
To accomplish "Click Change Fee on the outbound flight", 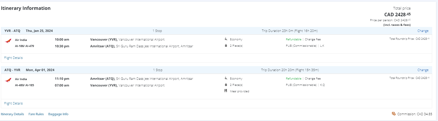I will [313, 39].
